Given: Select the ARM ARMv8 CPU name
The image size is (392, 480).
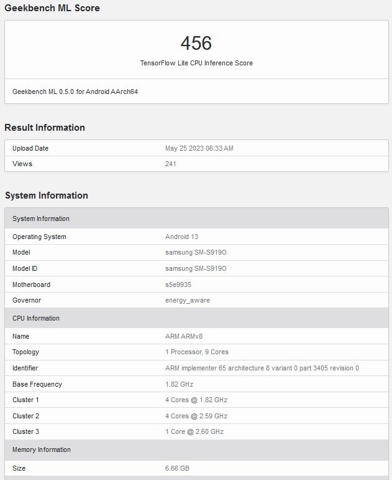Looking at the screenshot, I should (x=184, y=336).
